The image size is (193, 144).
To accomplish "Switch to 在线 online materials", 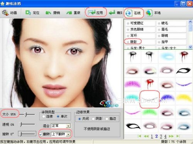I will (133, 13).
